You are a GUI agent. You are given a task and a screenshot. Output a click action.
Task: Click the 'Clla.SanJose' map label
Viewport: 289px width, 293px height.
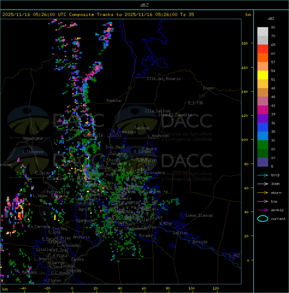coord(158,111)
